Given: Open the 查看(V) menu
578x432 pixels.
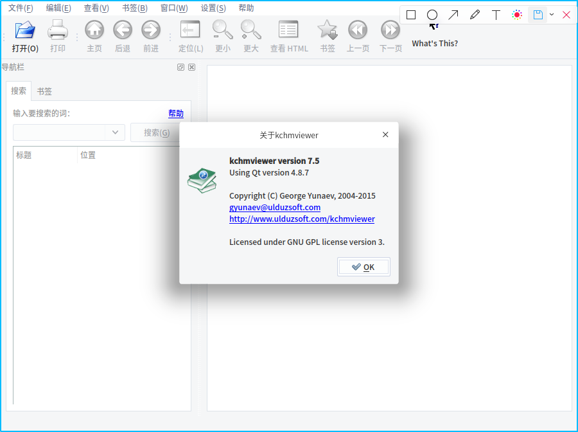Looking at the screenshot, I should click(96, 8).
